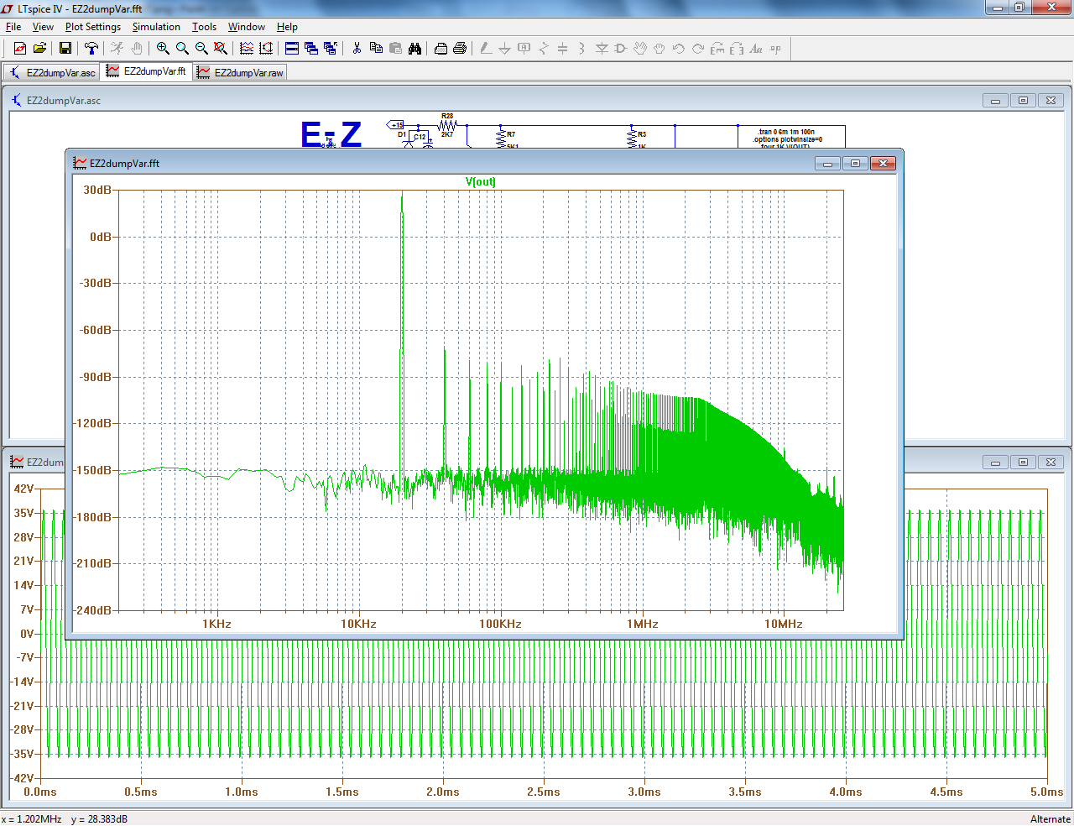Open the Help menu
The image size is (1074, 826).
[x=287, y=27]
